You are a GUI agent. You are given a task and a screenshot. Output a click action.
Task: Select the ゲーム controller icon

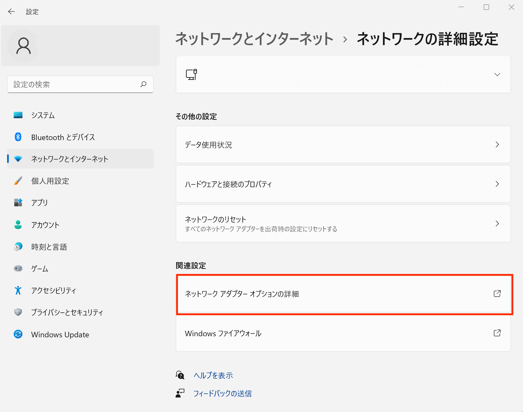(18, 268)
